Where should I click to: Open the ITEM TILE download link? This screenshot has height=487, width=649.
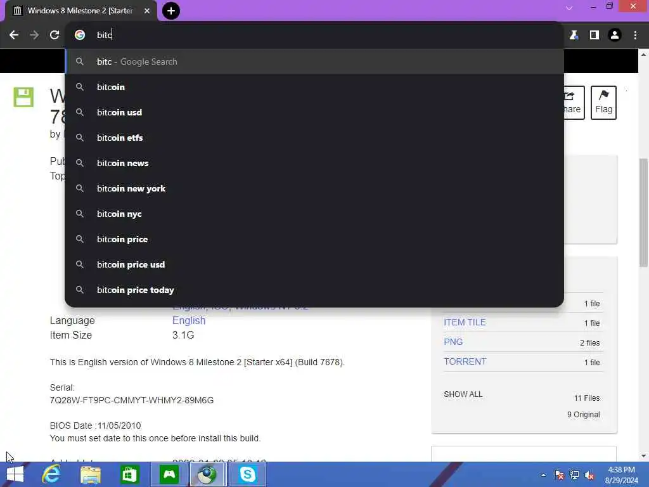[465, 322]
